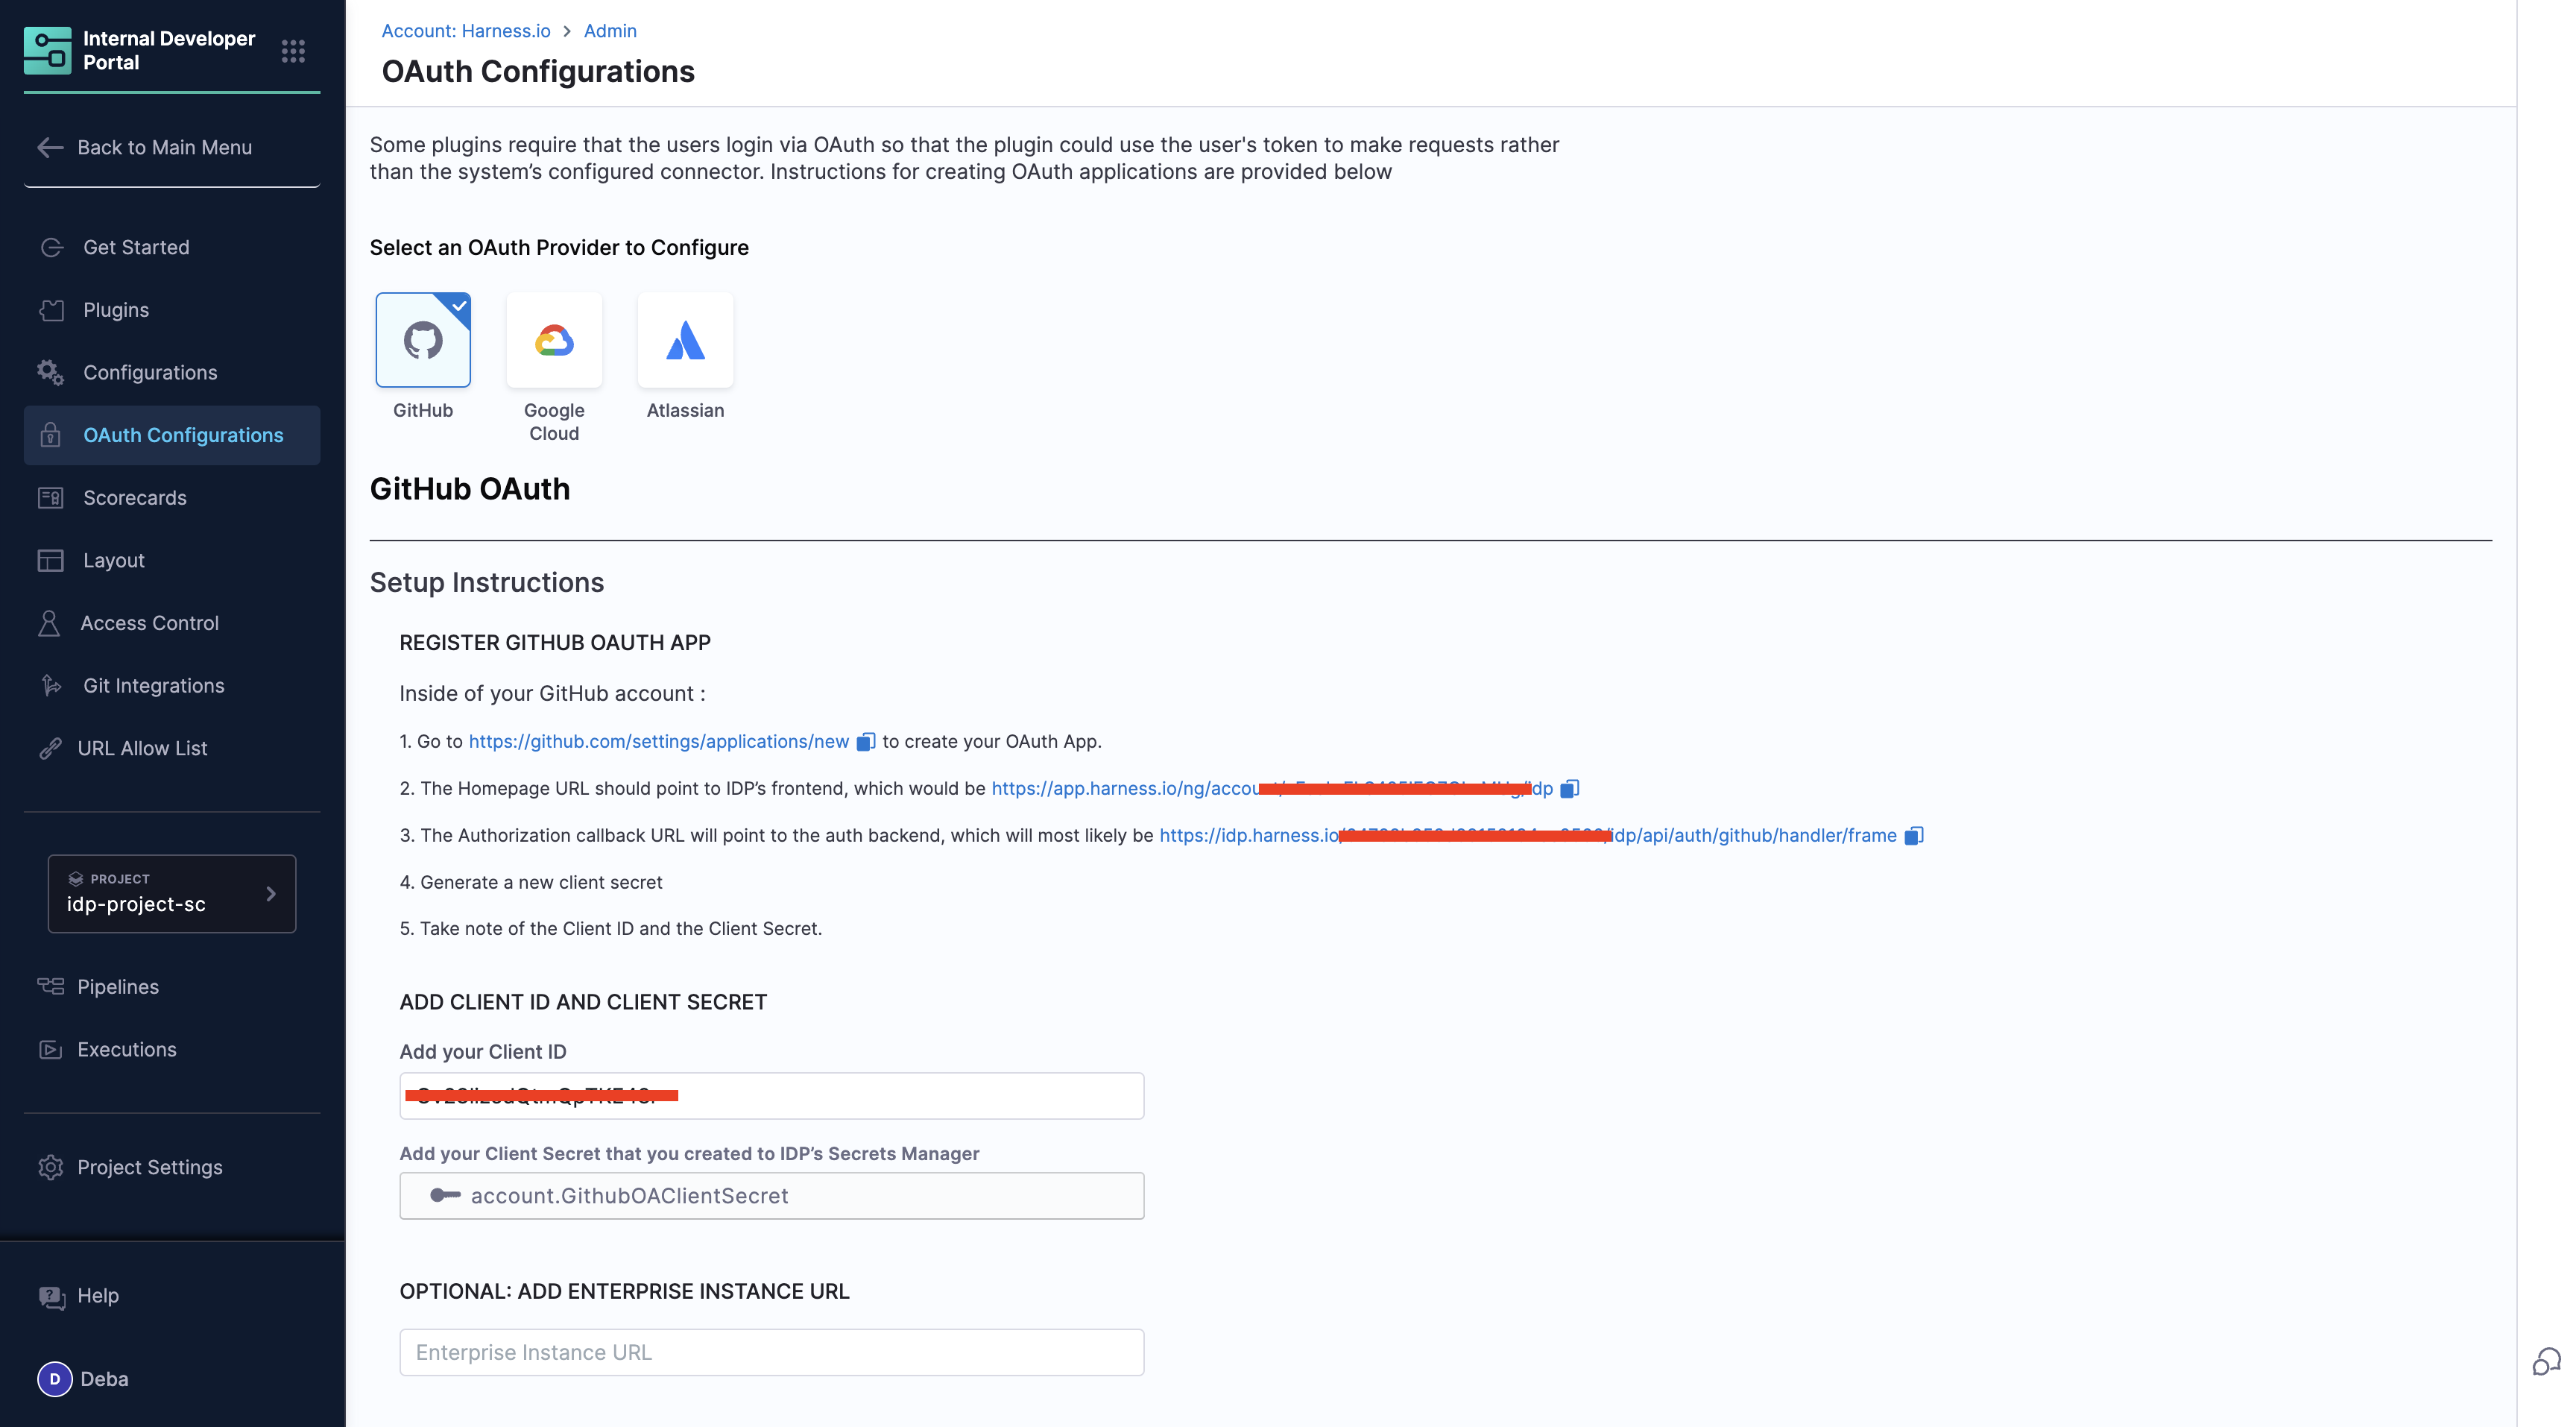
Task: Select the Google Cloud provider card
Action: (x=554, y=340)
